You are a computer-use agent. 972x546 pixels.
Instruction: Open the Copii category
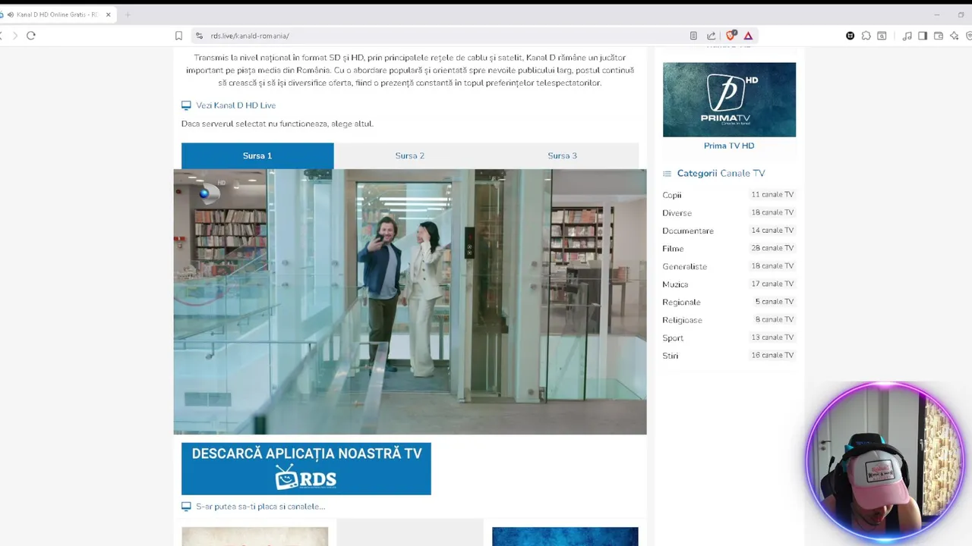[x=672, y=195]
